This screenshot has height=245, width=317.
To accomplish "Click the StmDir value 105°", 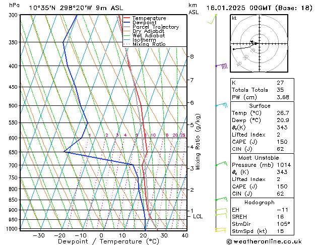I will (283, 224).
